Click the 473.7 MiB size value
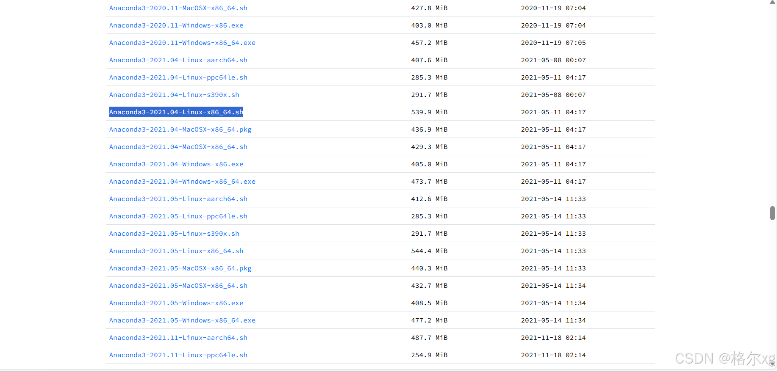 (x=429, y=182)
